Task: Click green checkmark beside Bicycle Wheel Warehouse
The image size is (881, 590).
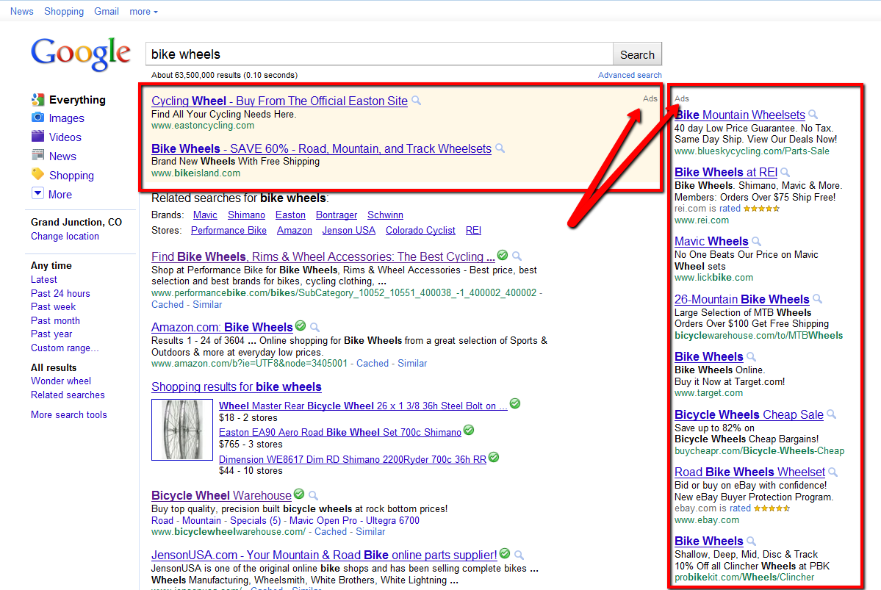Action: tap(299, 494)
